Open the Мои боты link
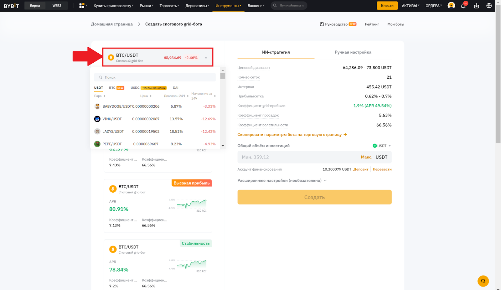Screen dimensions: 501x290 point(395,24)
